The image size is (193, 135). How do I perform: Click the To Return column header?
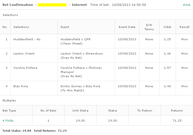pos(145,111)
